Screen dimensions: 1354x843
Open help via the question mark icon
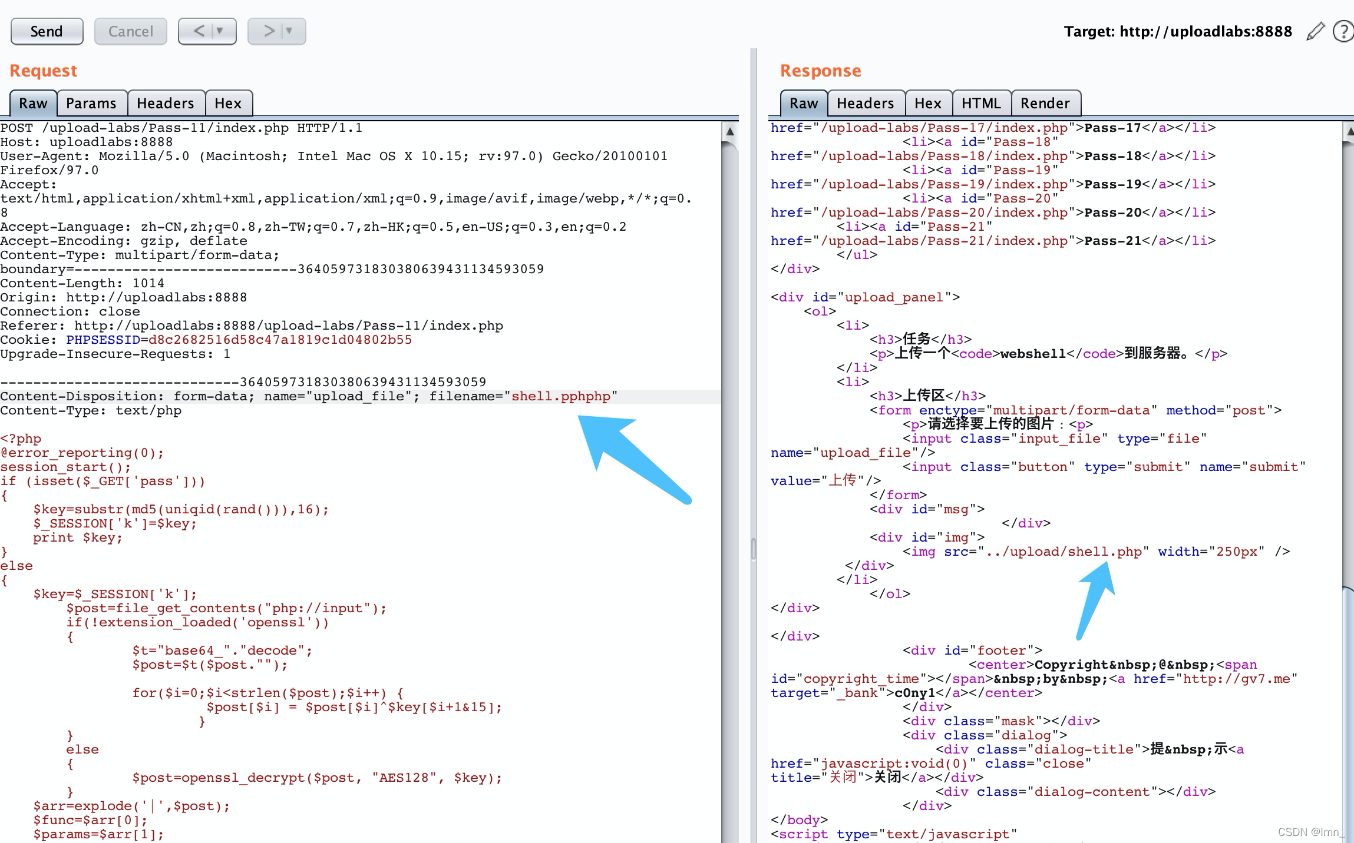click(x=1343, y=31)
